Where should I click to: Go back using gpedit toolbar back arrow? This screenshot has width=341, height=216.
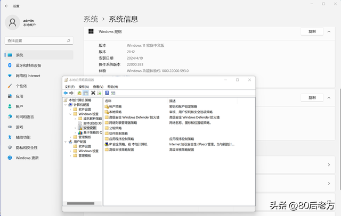tap(66, 93)
